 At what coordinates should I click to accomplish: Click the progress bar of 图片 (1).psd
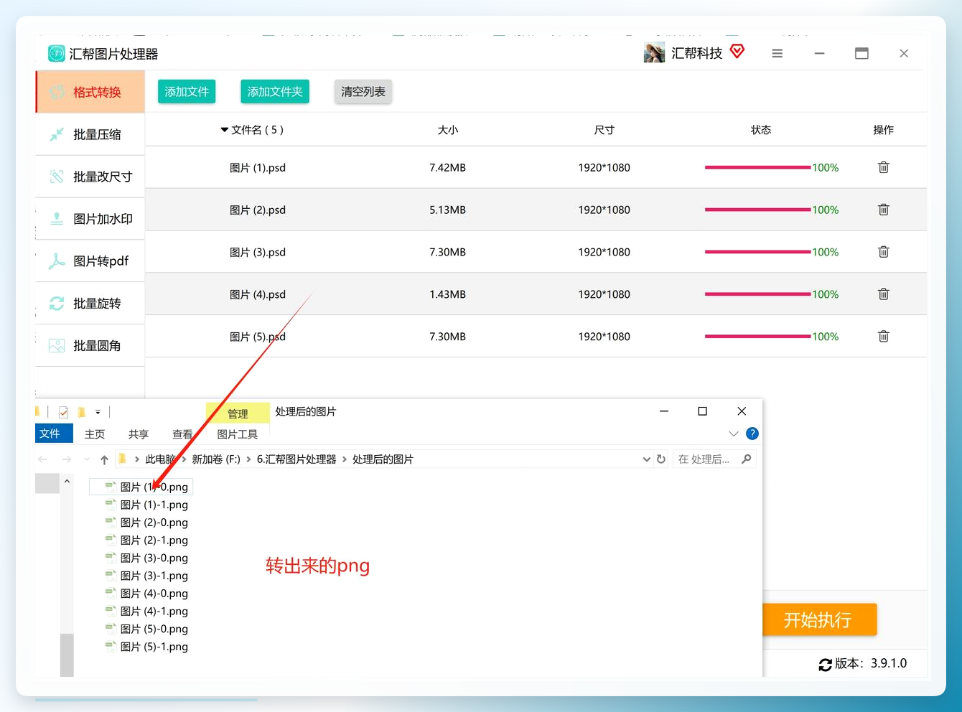pyautogui.click(x=758, y=167)
